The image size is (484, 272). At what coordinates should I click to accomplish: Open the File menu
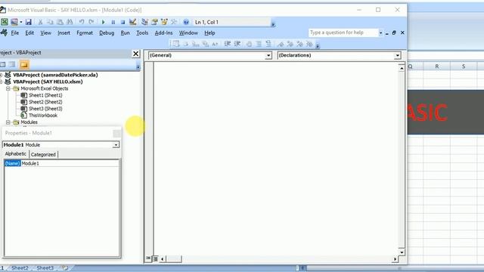[x=15, y=32]
